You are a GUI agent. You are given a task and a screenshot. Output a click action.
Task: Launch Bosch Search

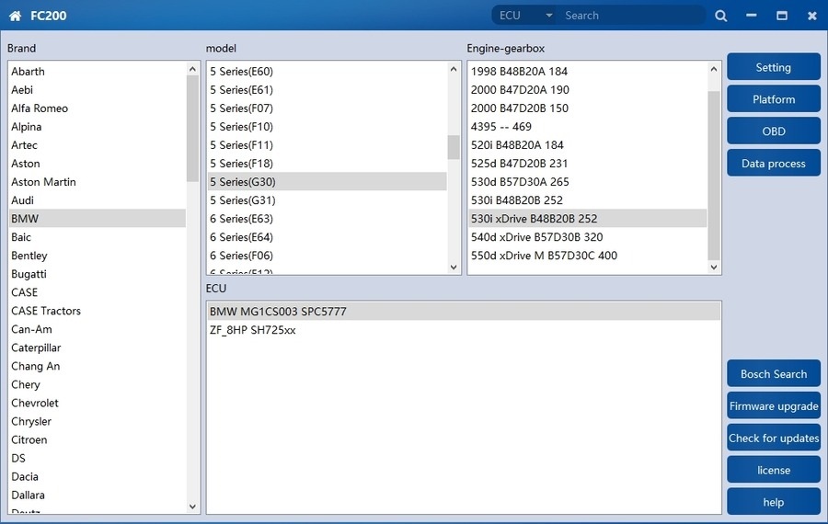point(773,374)
